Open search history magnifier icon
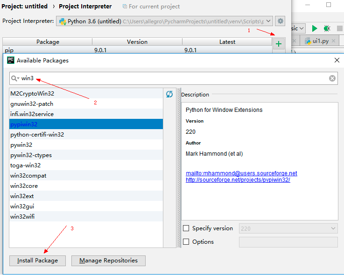Viewport: 344px width, 275px height. click(15, 78)
